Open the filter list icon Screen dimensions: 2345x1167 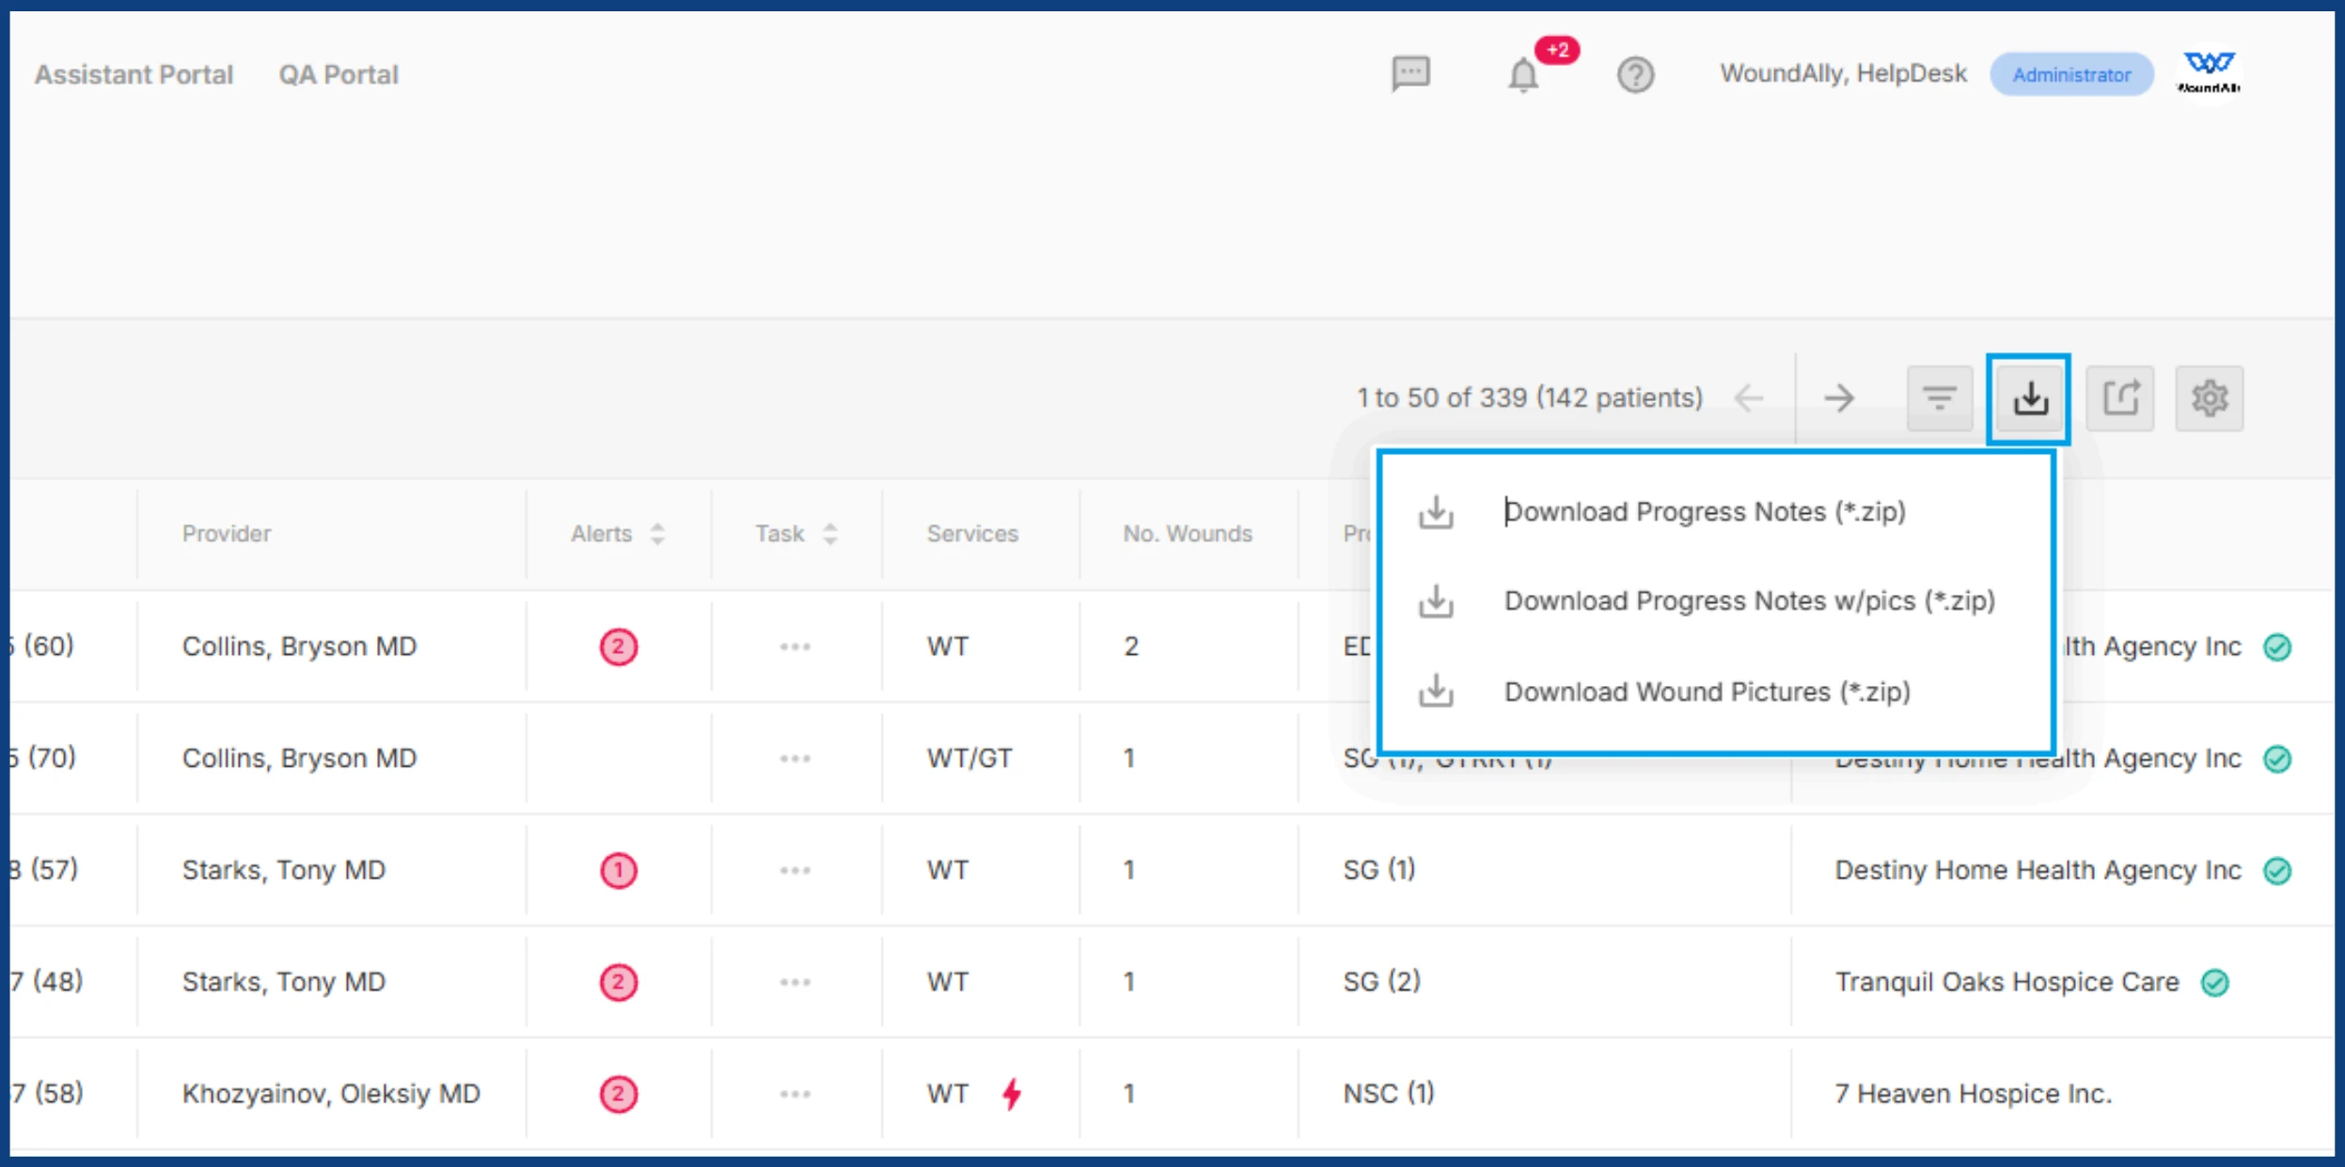[x=1939, y=398]
